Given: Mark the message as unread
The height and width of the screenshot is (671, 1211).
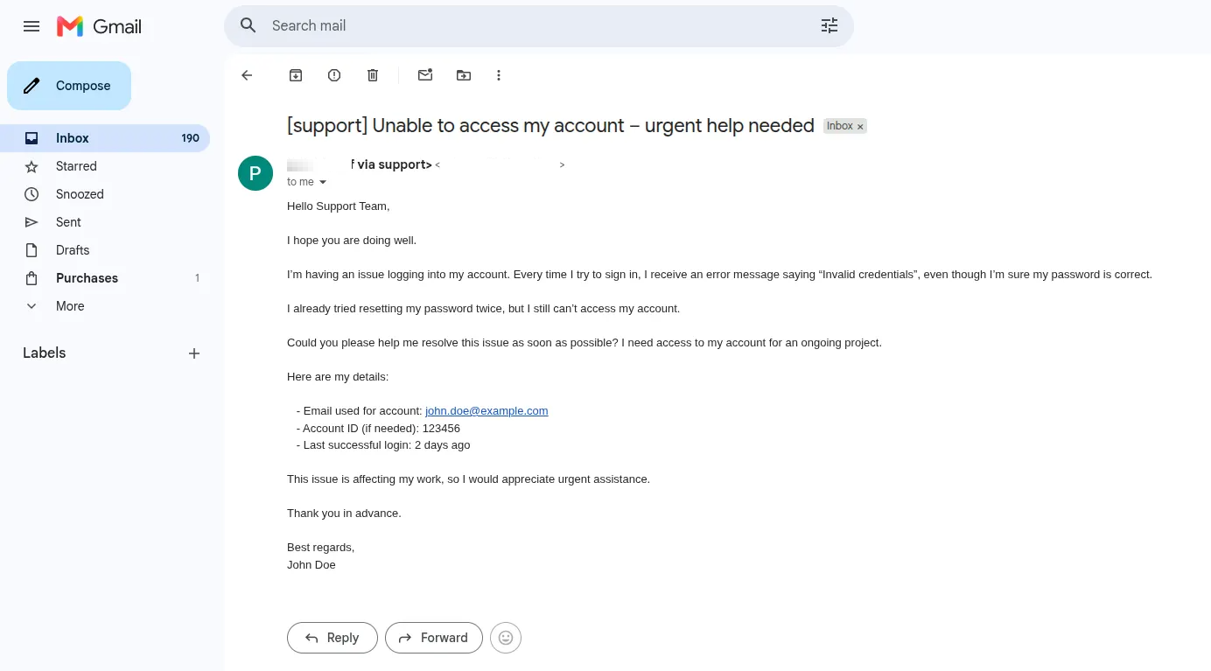Looking at the screenshot, I should coord(425,75).
